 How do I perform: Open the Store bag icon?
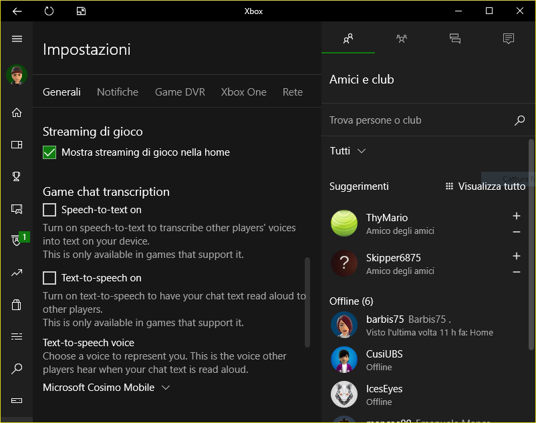(x=17, y=305)
